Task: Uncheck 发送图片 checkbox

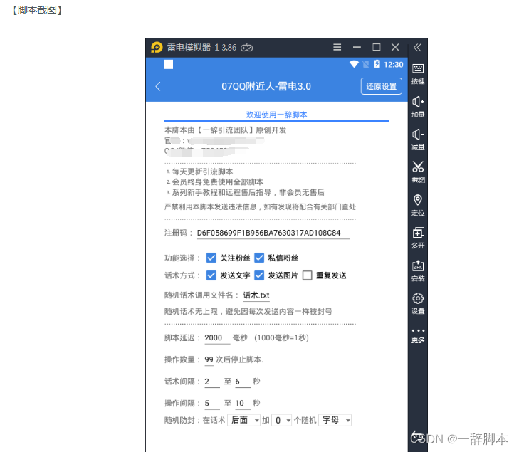Action: pos(259,275)
